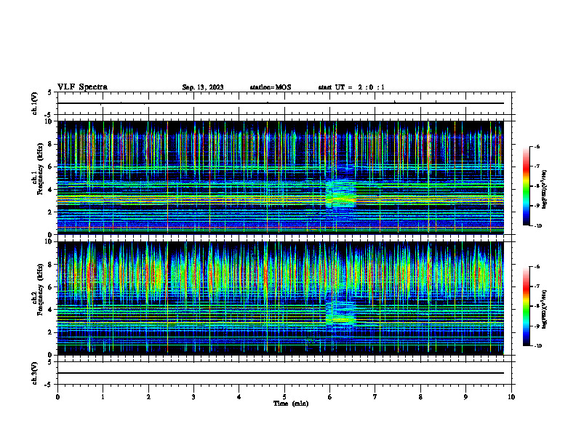Viewport: 576px width, 445px height.
Task: Click time axis tick label "2"
Action: coord(148,397)
